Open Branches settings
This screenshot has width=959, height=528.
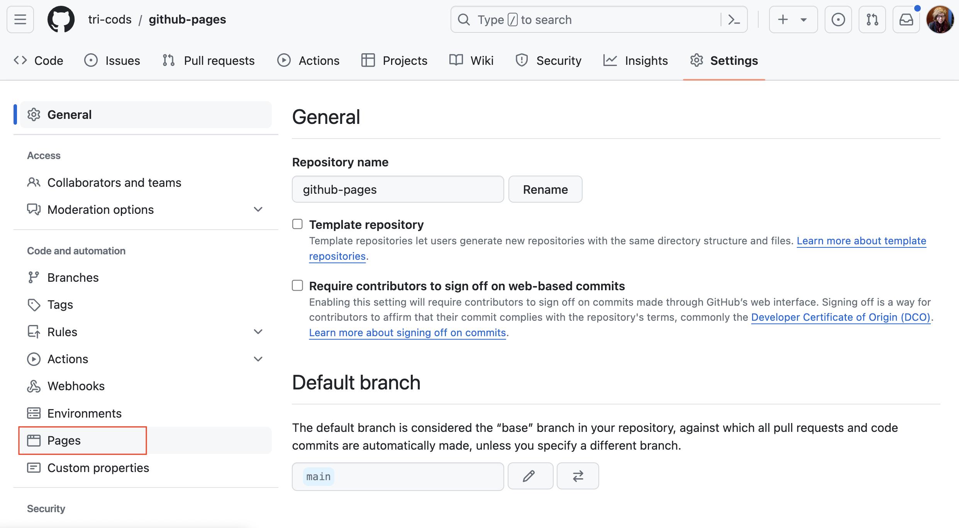tap(146, 278)
